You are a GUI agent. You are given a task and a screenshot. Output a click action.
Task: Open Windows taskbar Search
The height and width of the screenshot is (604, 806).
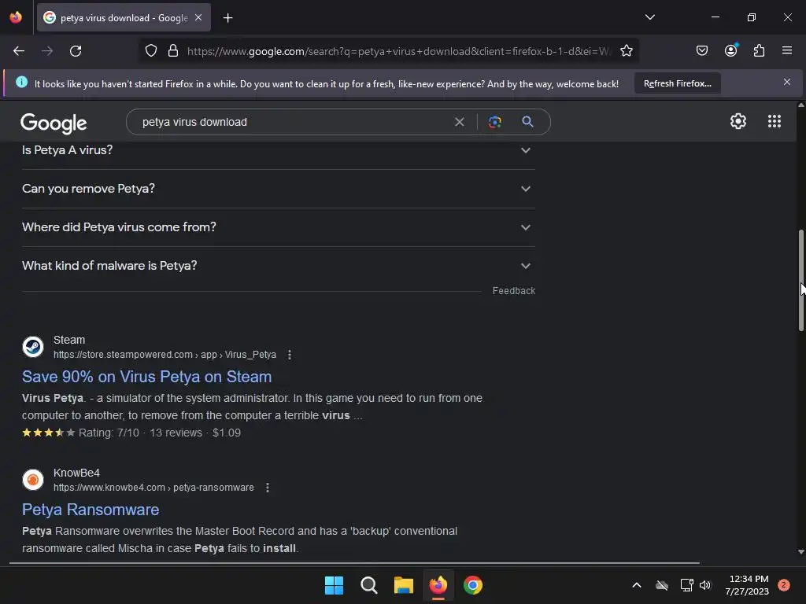coord(369,585)
